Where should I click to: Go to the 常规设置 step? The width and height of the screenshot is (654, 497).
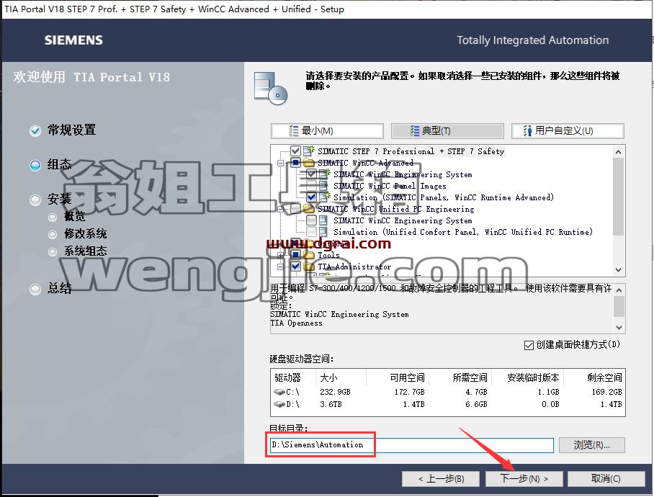[71, 130]
